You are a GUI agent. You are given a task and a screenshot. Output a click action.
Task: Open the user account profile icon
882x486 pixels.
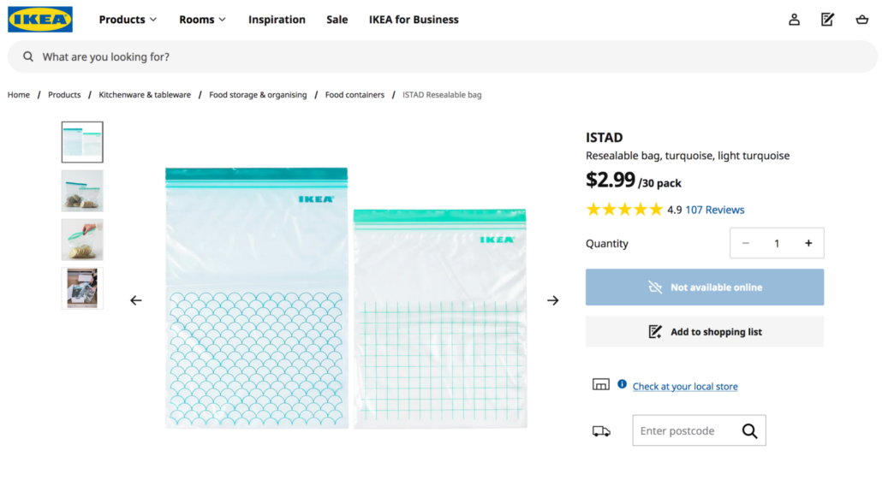(x=794, y=20)
